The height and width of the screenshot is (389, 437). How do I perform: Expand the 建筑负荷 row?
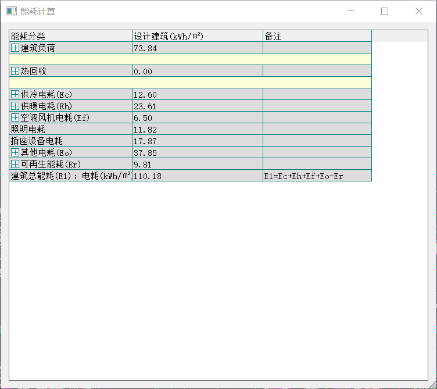[15, 48]
